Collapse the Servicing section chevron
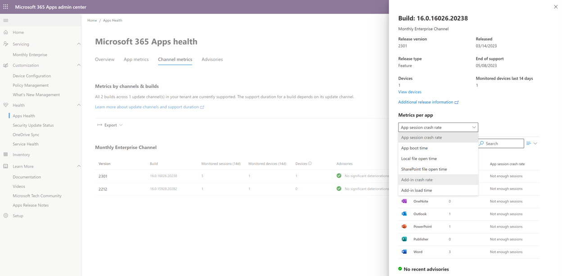The height and width of the screenshot is (276, 562). (79, 44)
